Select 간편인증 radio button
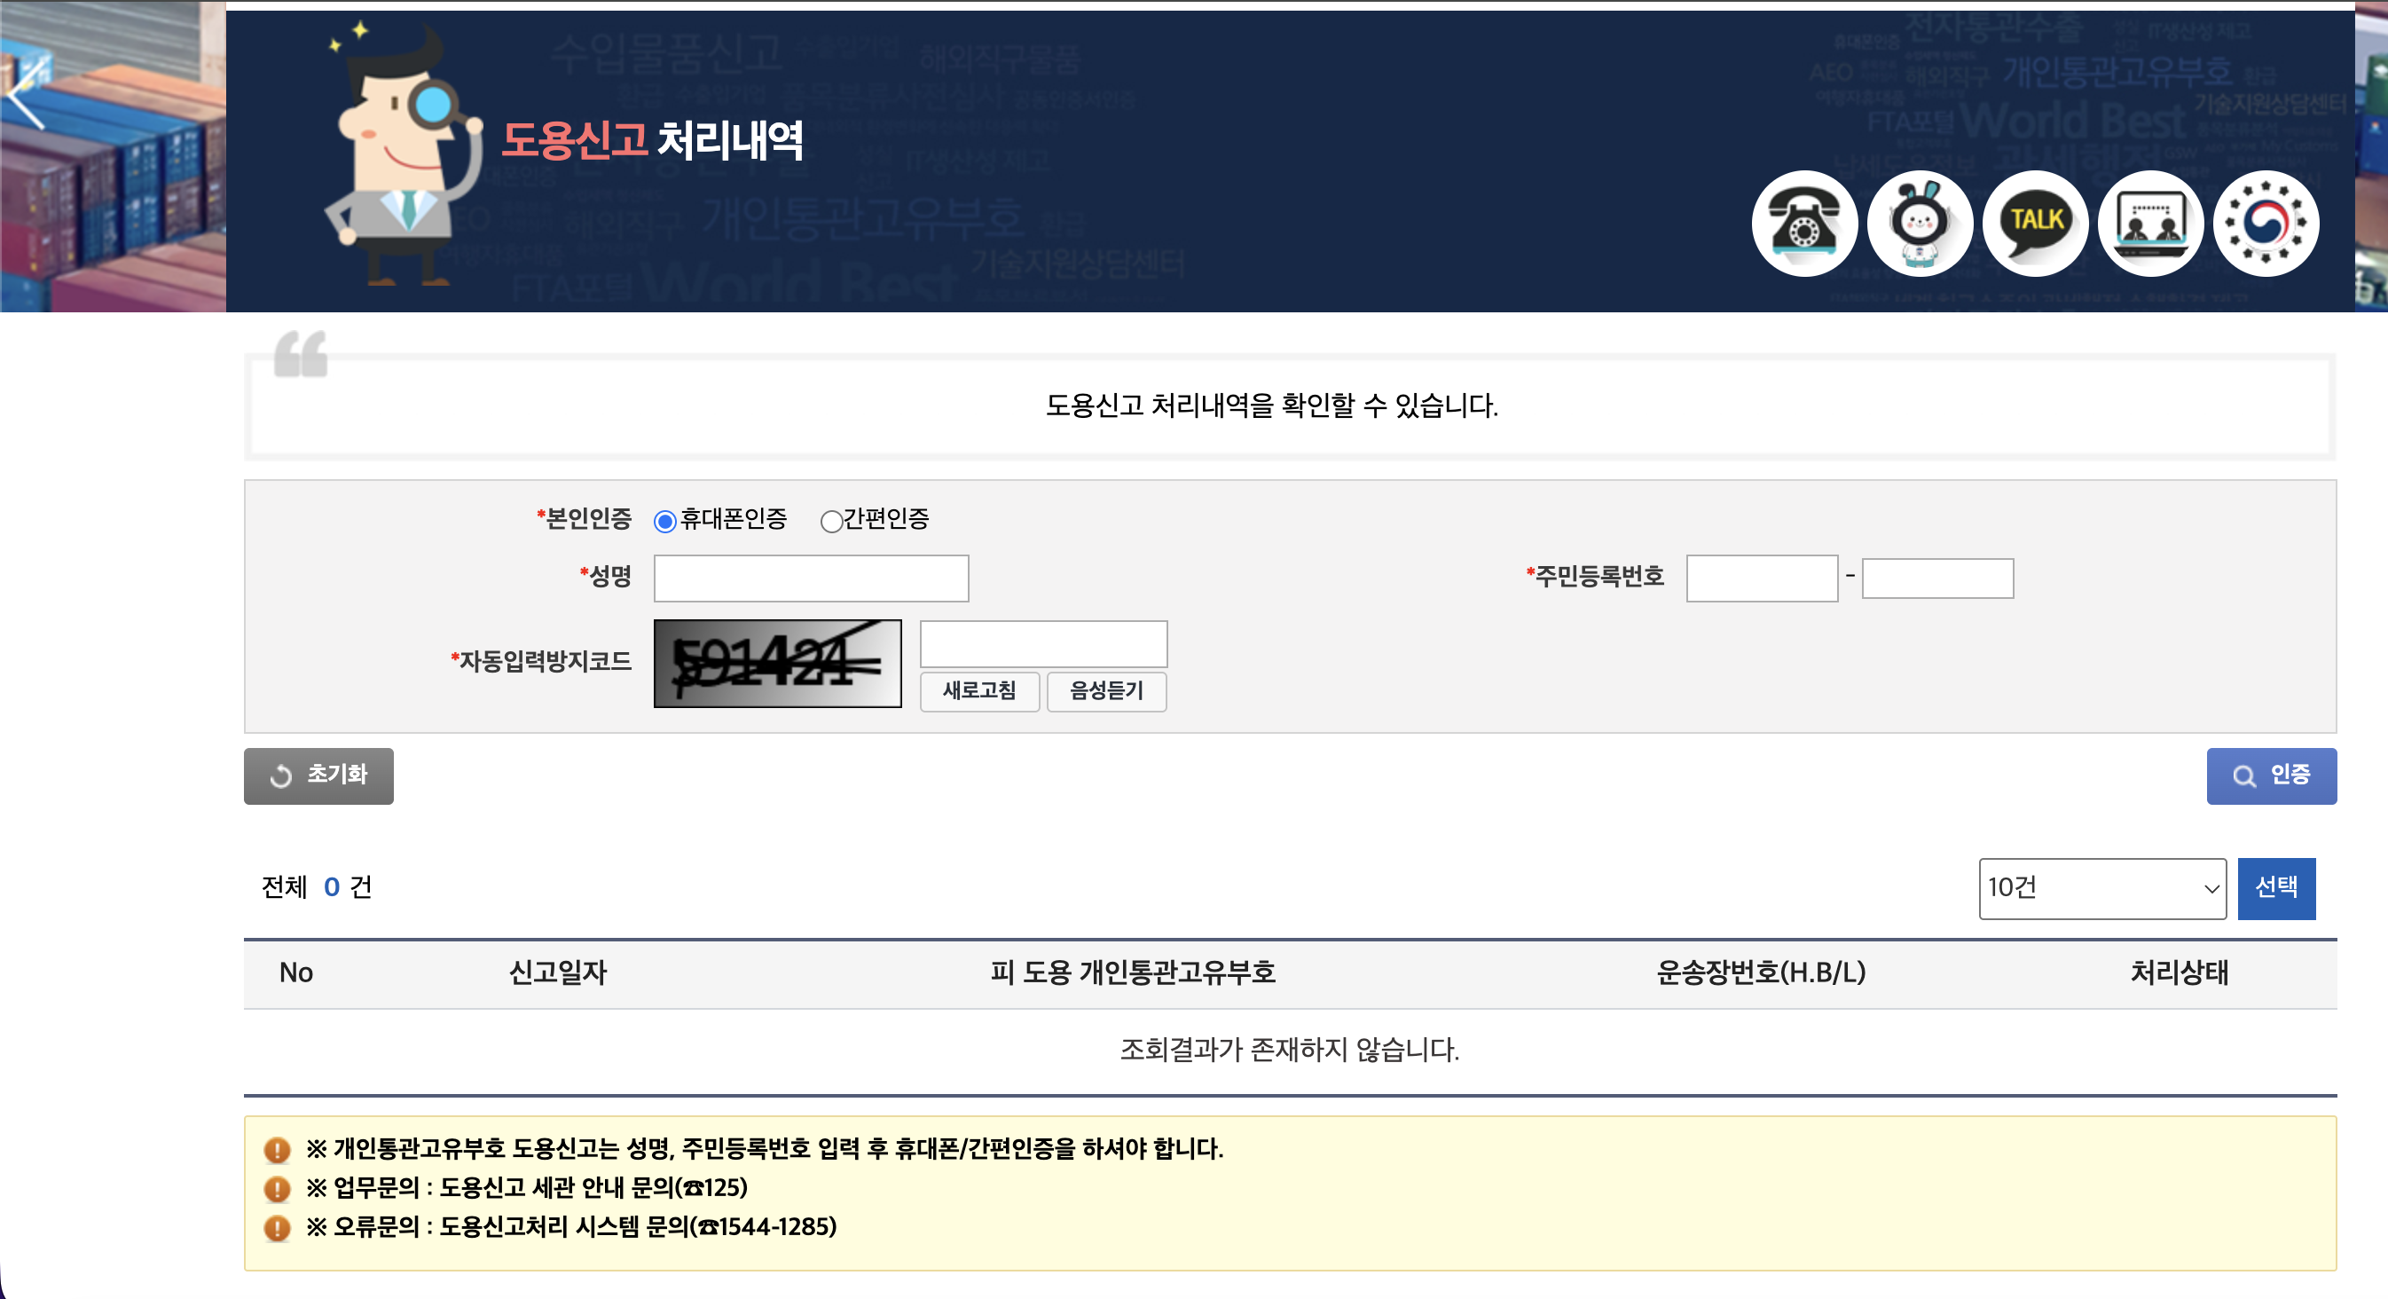The width and height of the screenshot is (2388, 1299). click(831, 521)
